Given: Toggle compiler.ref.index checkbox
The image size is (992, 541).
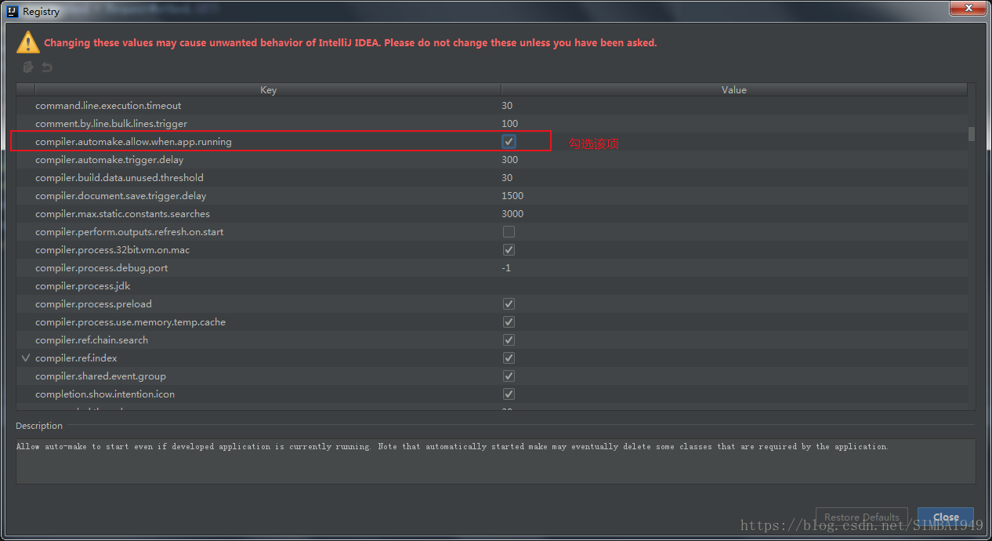Looking at the screenshot, I should (509, 358).
